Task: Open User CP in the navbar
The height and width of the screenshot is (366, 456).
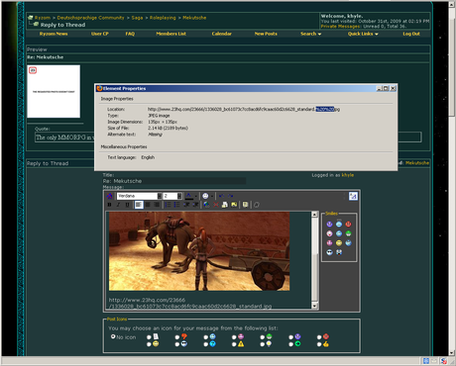Action: click(100, 34)
